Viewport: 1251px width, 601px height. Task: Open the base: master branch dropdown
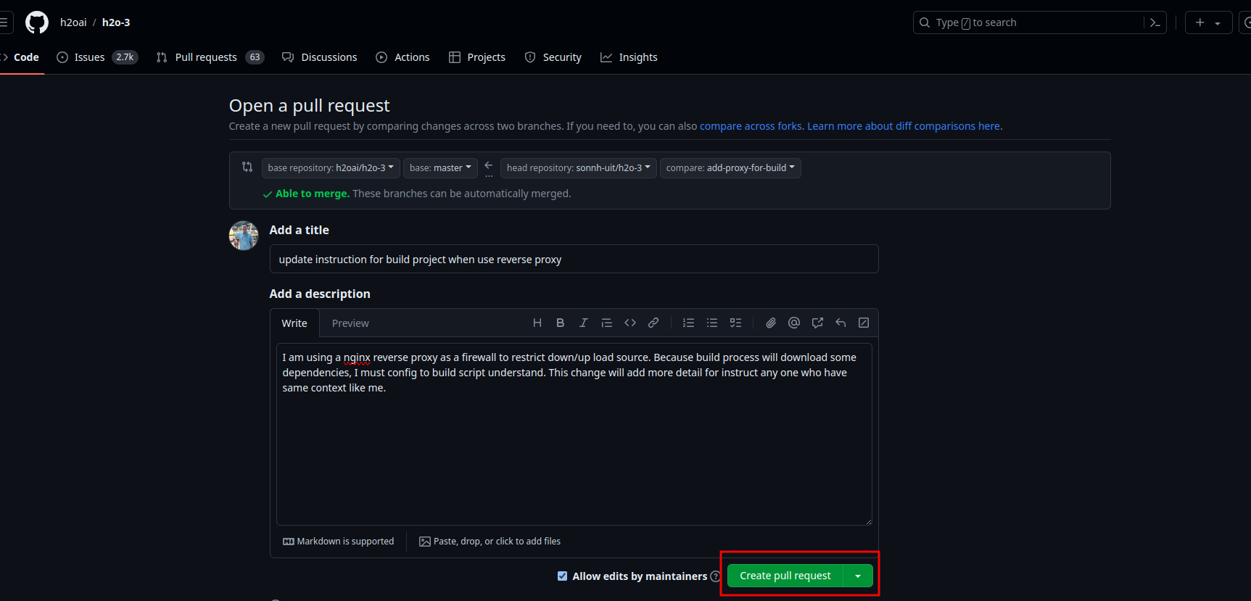pyautogui.click(x=440, y=167)
